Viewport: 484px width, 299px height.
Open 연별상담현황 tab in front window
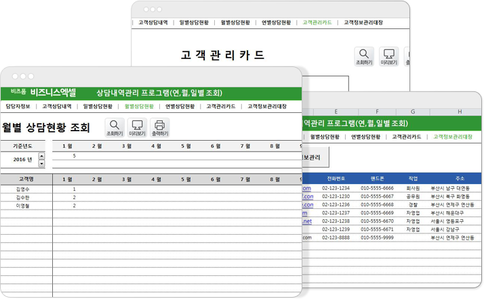pos(180,106)
